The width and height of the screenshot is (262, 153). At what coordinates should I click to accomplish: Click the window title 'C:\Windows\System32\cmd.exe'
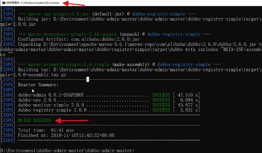40,3
